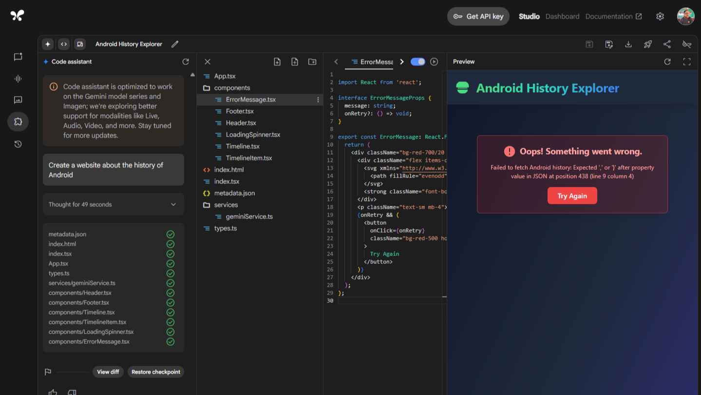Open index.html in the file tree
This screenshot has height=395, width=701.
click(229, 170)
